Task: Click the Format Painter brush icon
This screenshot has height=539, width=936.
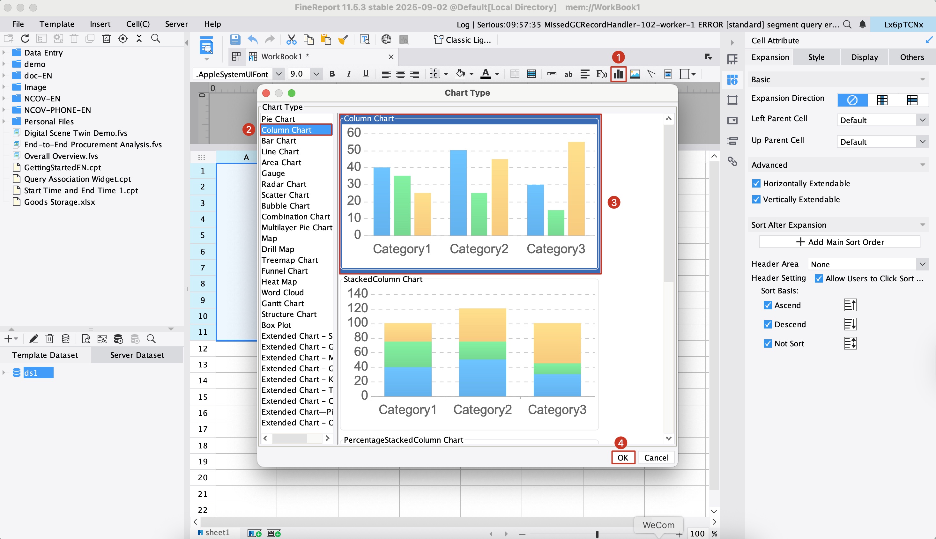Action: 343,39
